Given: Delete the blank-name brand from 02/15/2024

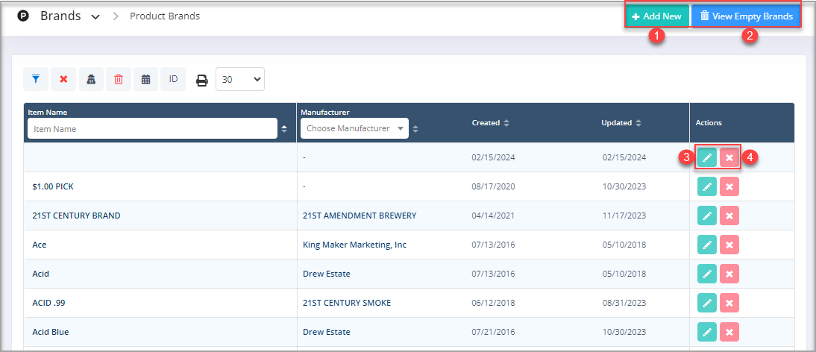Looking at the screenshot, I should tap(729, 157).
